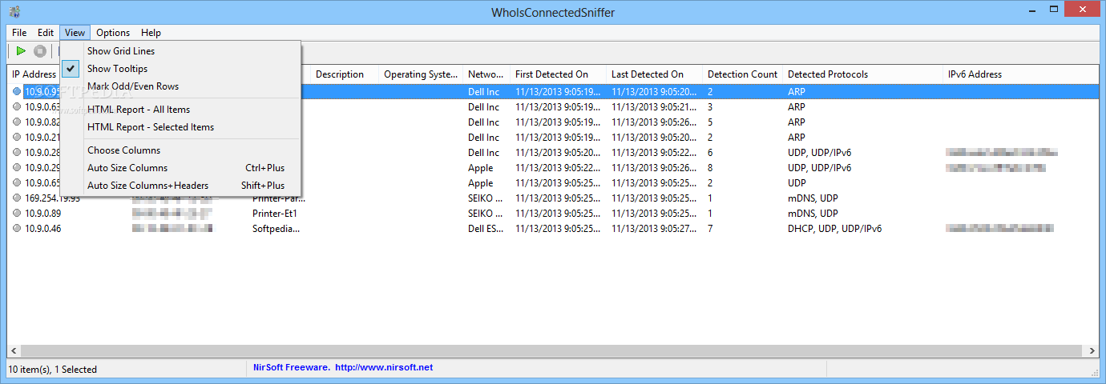Sort by the Operating System column header
This screenshot has height=384, width=1106.
pos(422,74)
